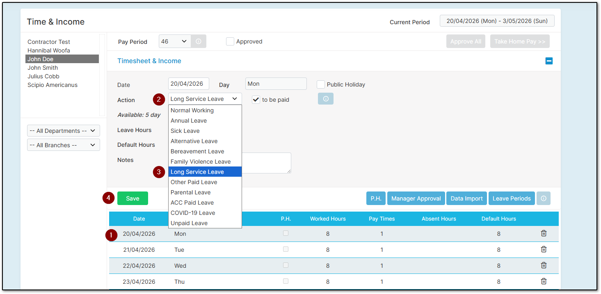
Task: Expand the All Departments filter dropdown
Action: (64, 131)
